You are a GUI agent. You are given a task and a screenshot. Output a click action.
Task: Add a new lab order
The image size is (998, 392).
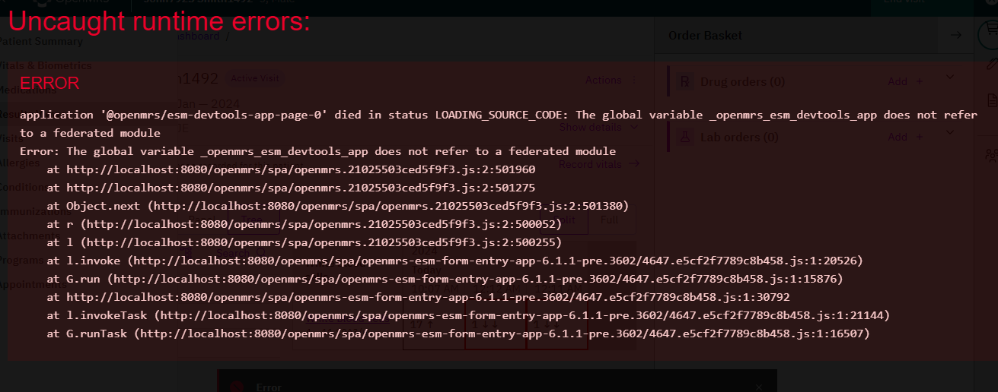(x=905, y=137)
